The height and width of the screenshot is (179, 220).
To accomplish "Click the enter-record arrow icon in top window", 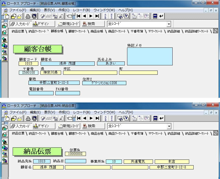I will (x=161, y=16).
